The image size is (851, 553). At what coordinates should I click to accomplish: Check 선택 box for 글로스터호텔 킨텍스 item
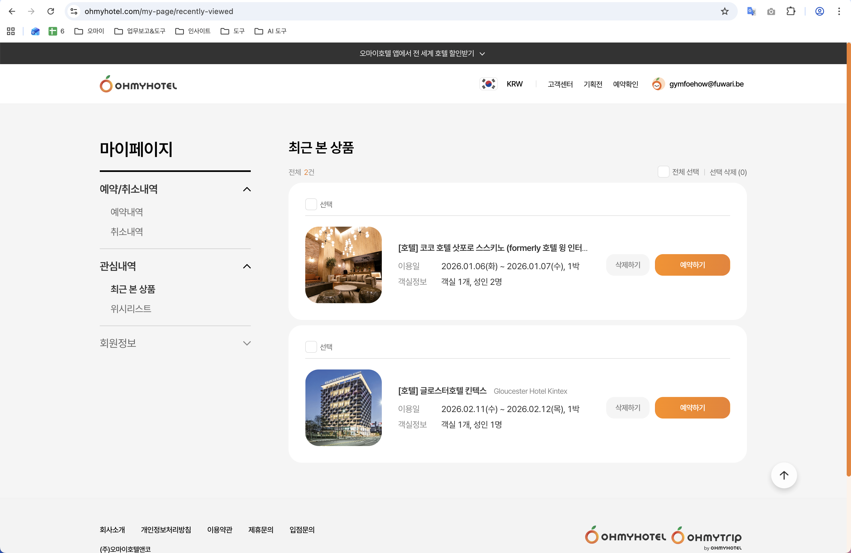(311, 347)
